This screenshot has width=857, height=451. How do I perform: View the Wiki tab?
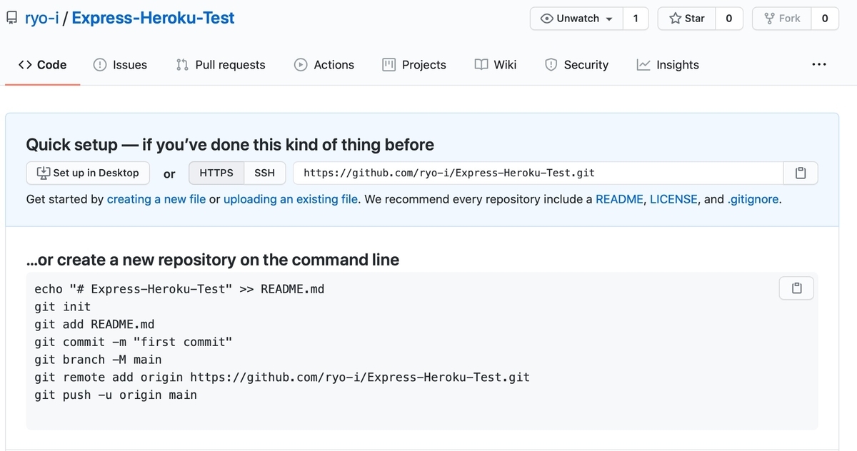tap(496, 65)
